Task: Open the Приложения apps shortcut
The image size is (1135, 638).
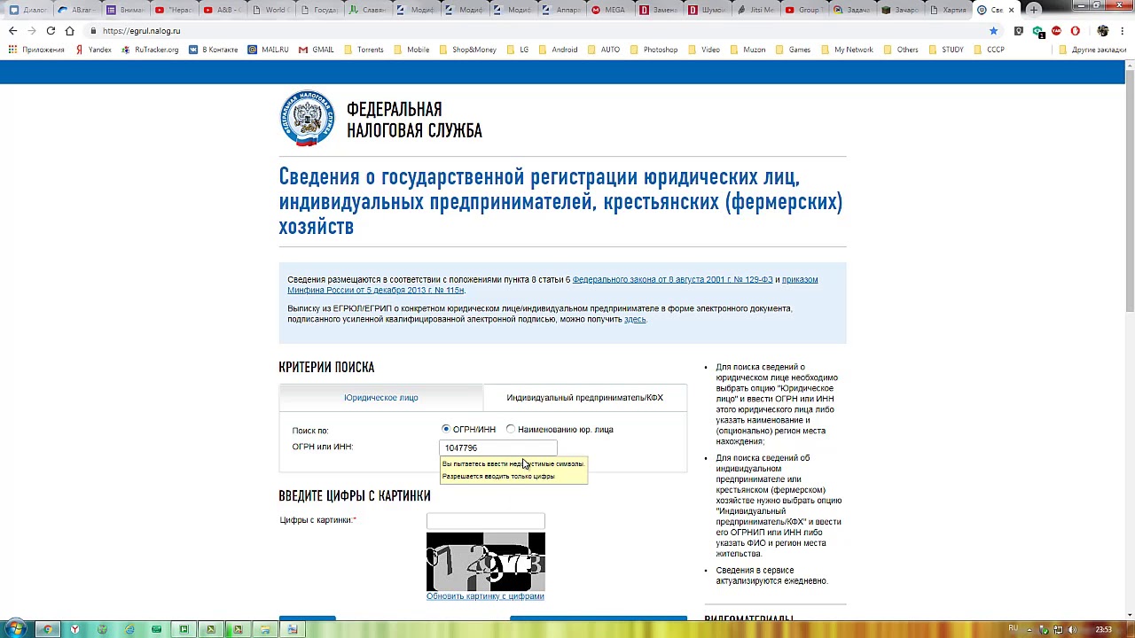Action: click(36, 50)
